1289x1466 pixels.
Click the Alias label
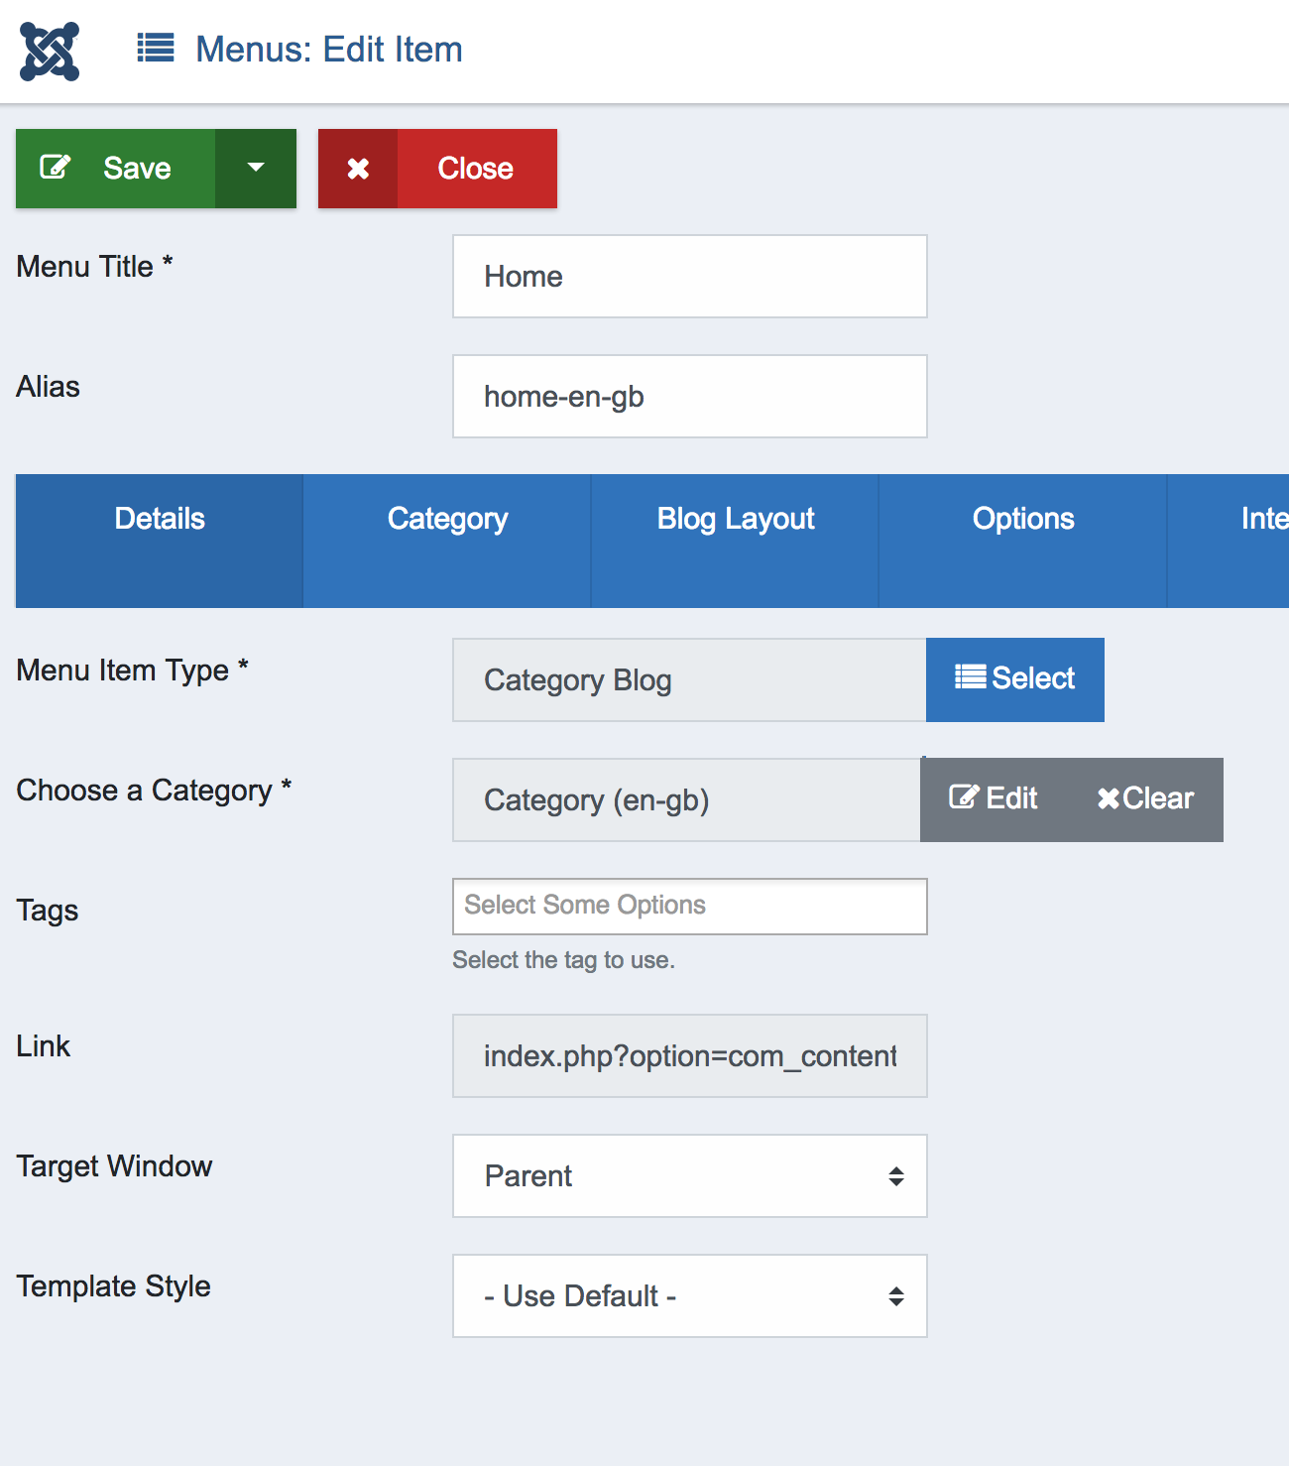click(48, 387)
